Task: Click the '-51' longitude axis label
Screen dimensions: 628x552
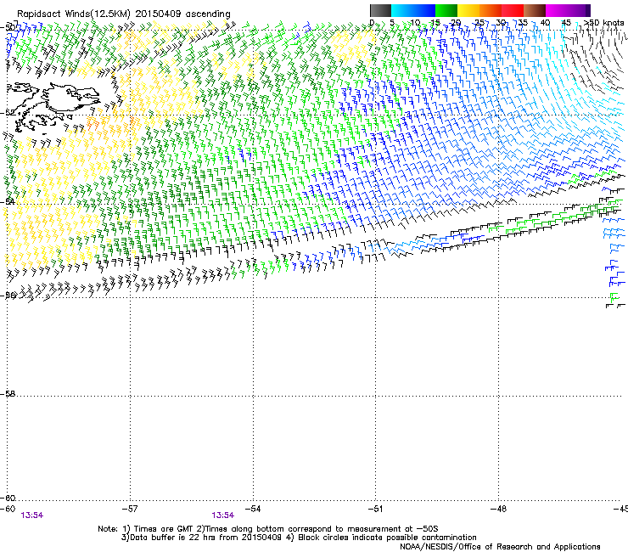Action: pos(376,509)
